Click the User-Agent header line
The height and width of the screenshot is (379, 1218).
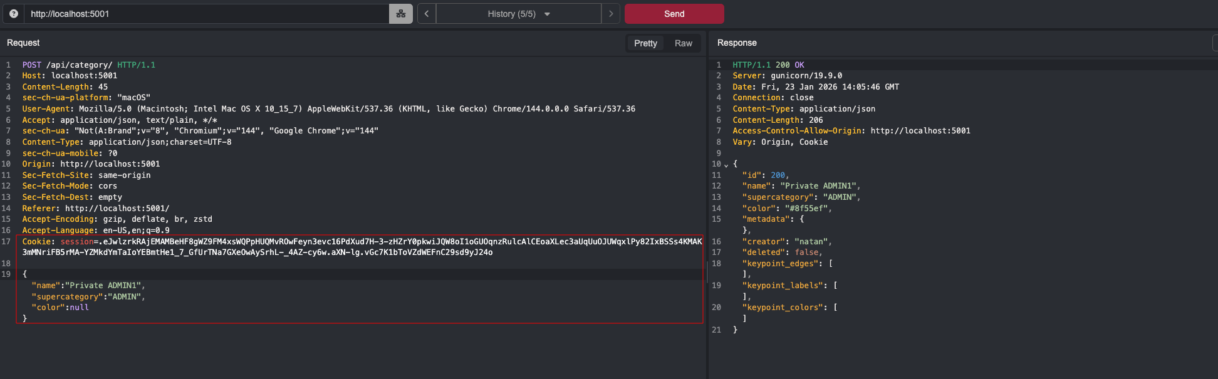pyautogui.click(x=329, y=109)
